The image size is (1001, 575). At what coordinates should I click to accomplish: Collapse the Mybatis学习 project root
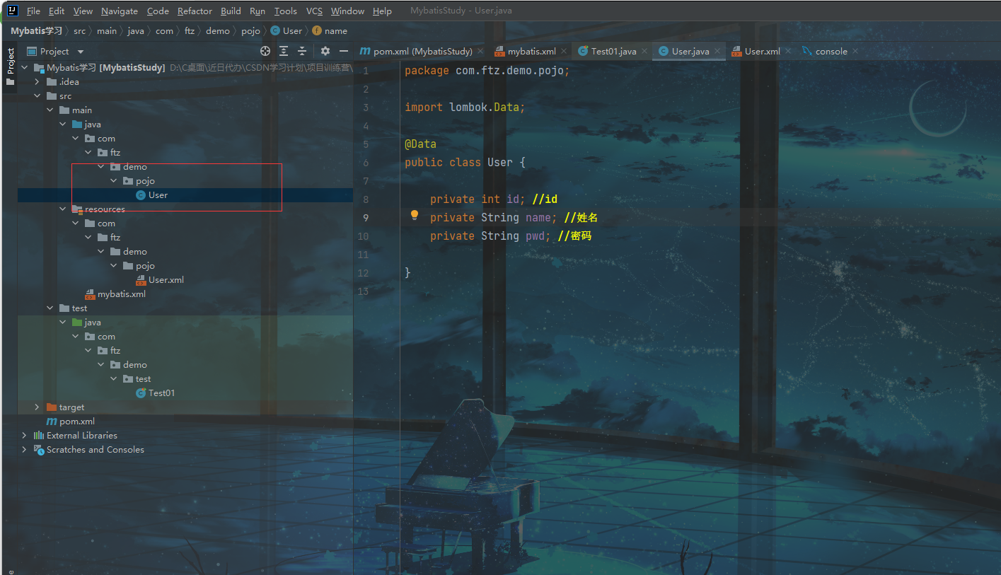click(x=24, y=67)
